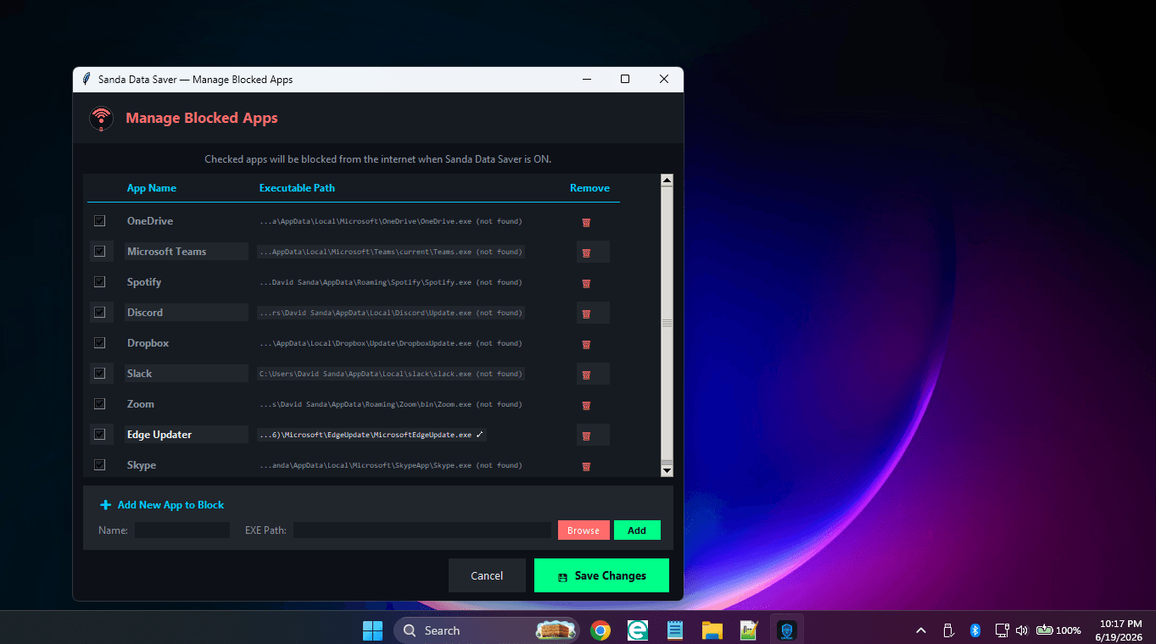Click the Cancel button
The image size is (1156, 644).
click(x=487, y=575)
